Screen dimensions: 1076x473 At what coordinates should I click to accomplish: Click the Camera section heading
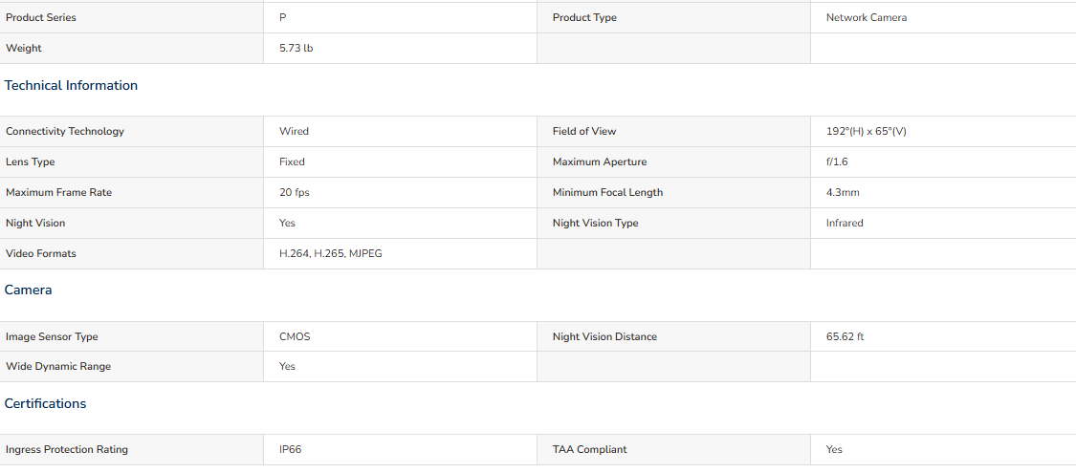click(x=28, y=290)
